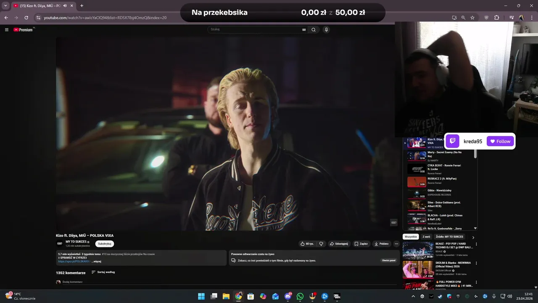538x303 pixels.
Task: Select the Wszystkie filter chip
Action: coord(411,237)
